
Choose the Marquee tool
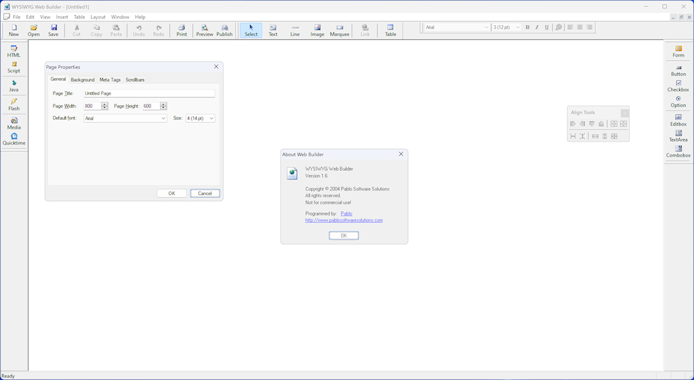click(340, 30)
